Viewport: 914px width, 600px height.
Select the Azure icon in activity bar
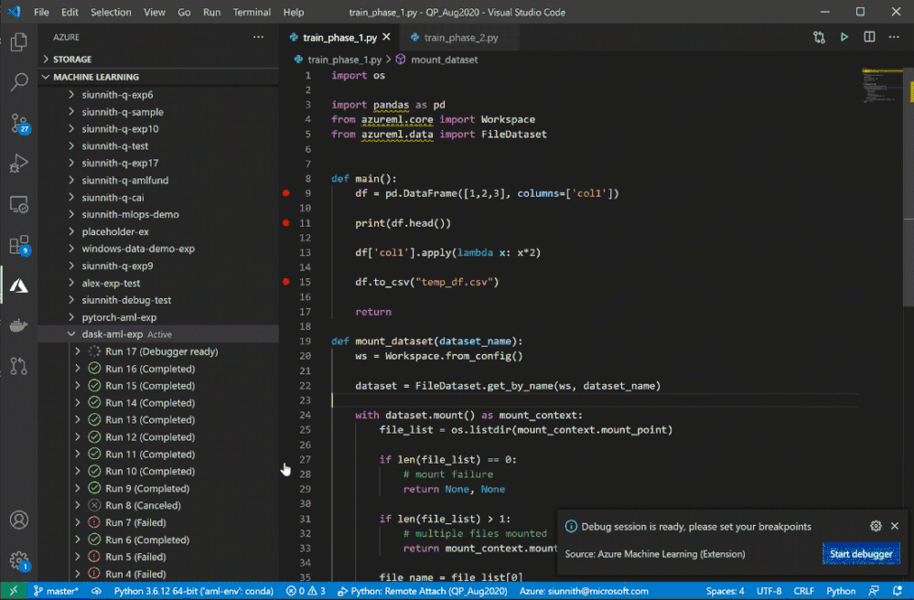[x=18, y=285]
